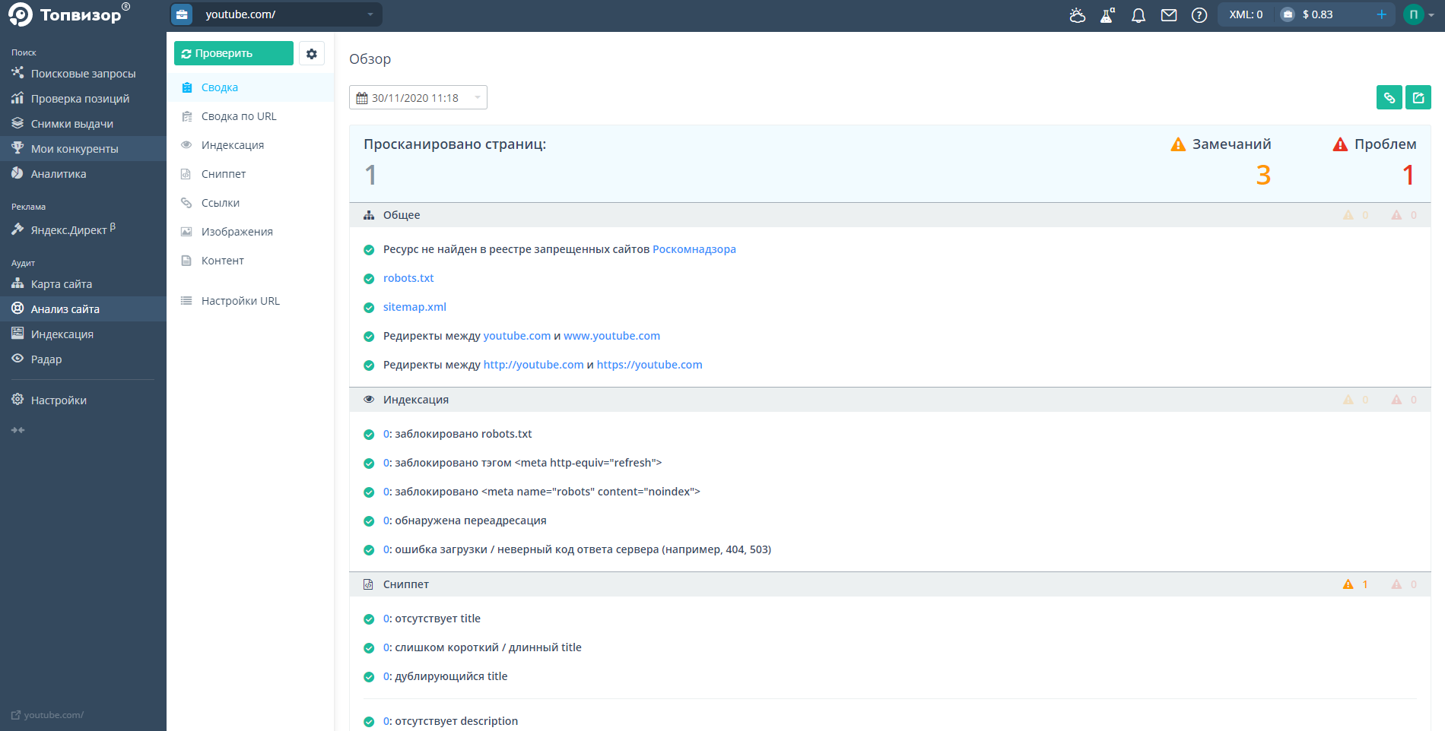
Task: Open the sitemap.xml link
Action: click(x=414, y=307)
